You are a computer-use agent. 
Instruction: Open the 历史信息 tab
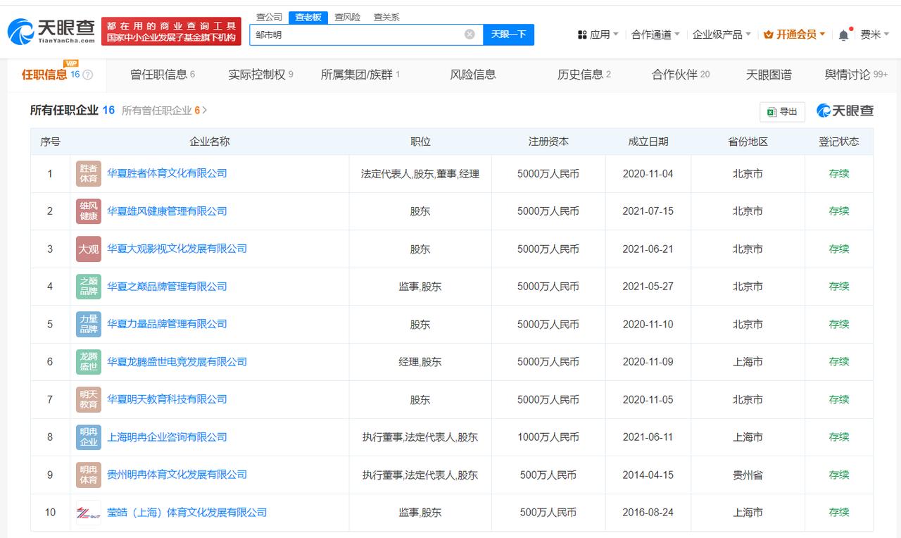[x=584, y=75]
